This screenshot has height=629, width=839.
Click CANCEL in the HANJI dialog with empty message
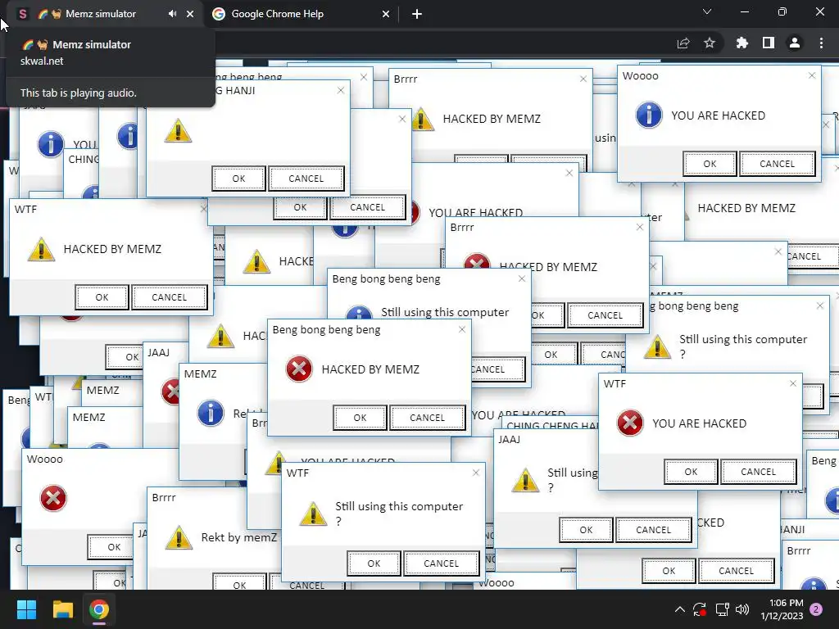click(x=306, y=179)
